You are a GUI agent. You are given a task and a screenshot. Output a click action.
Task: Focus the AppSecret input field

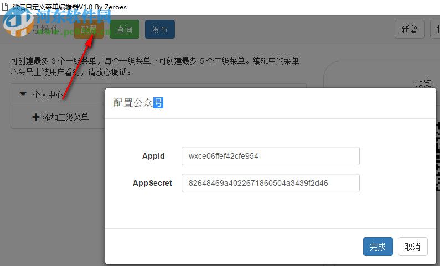271,183
